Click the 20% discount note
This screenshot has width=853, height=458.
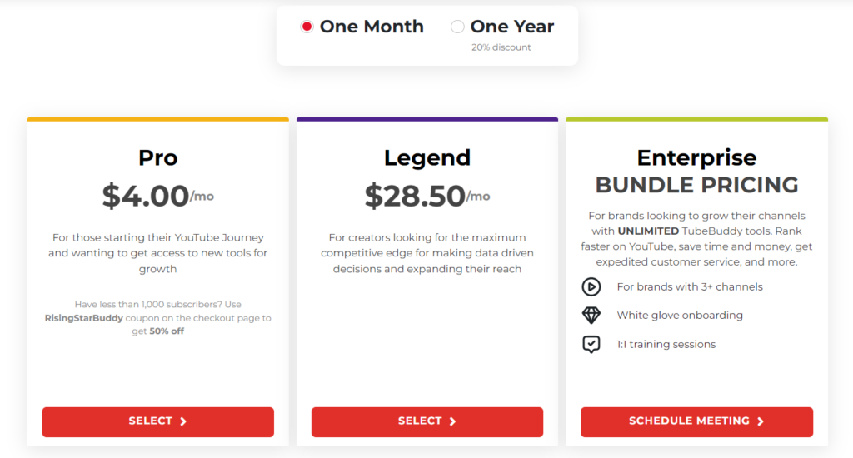coord(501,47)
